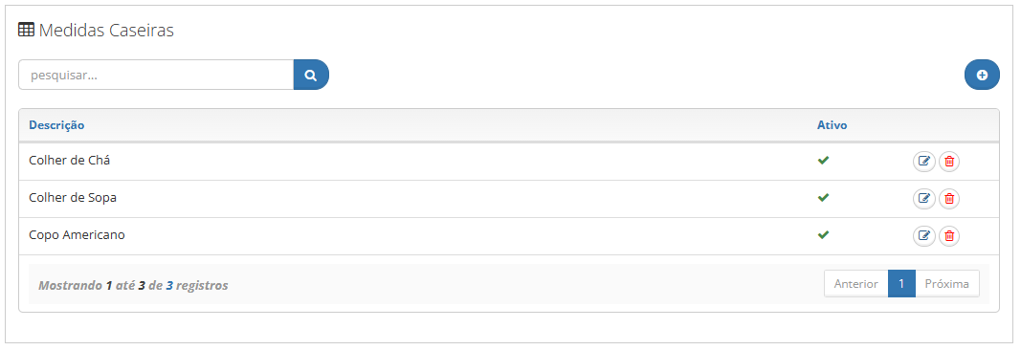Edit the Colher de Chá row
The image size is (1021, 350).
(x=924, y=162)
